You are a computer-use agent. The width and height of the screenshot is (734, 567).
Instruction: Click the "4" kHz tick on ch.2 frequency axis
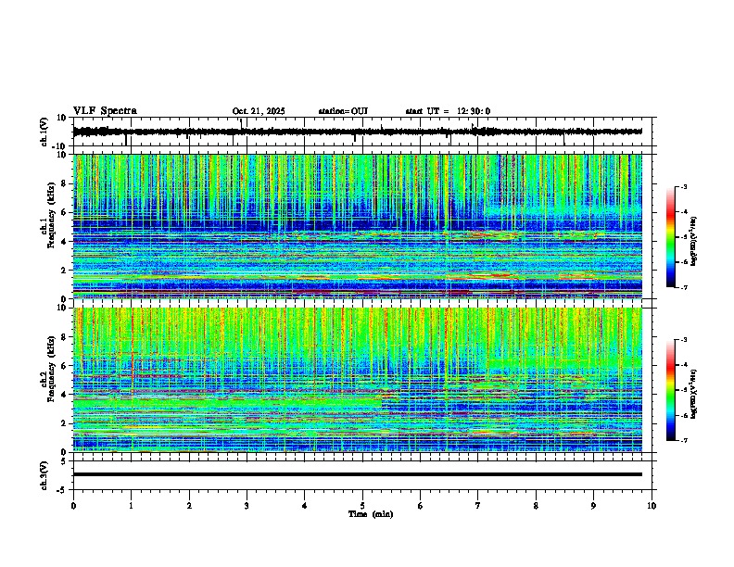point(64,395)
